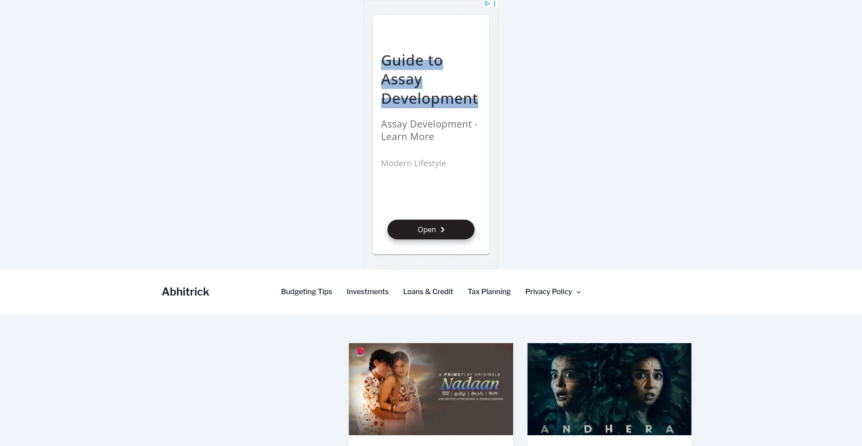
Task: Click the Nadaan title text on poster
Action: coord(470,384)
